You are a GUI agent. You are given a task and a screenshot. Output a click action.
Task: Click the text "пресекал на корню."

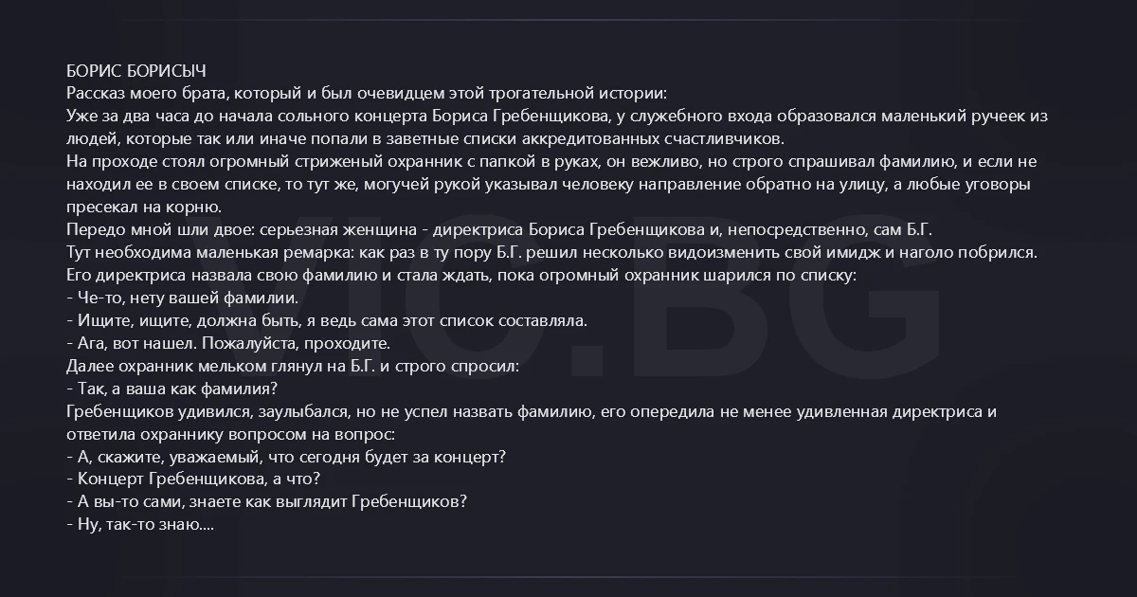(144, 208)
